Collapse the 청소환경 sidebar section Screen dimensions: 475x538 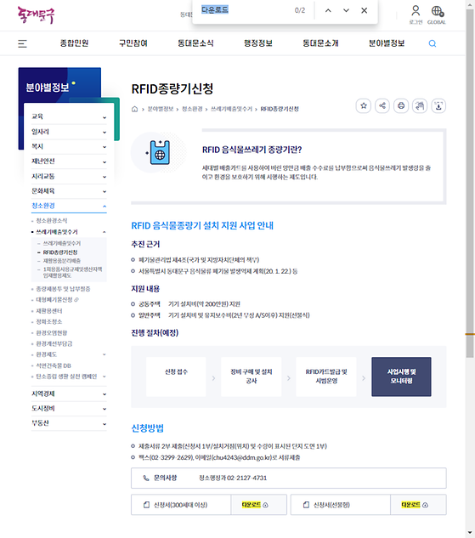69,206
